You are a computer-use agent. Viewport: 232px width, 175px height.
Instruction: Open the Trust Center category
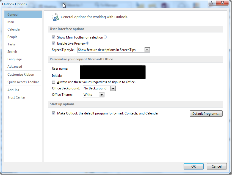23,97
